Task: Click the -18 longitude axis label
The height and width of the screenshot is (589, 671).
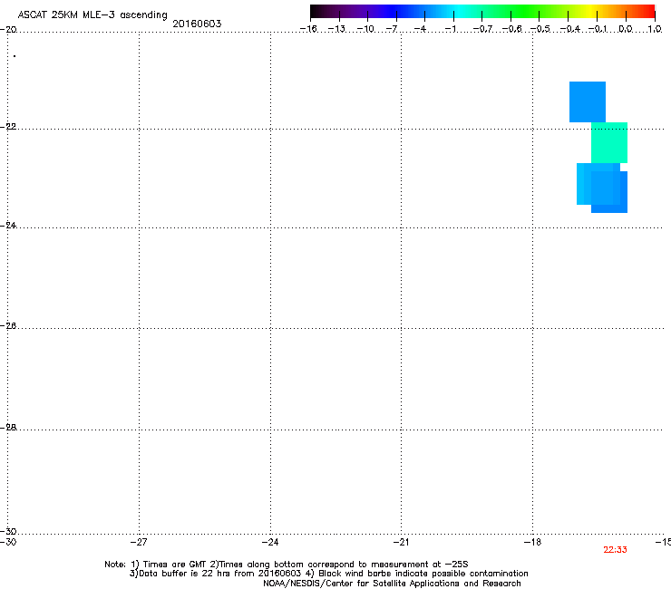Action: 532,543
